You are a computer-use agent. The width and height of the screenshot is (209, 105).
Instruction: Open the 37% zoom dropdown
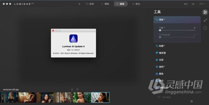point(203,4)
